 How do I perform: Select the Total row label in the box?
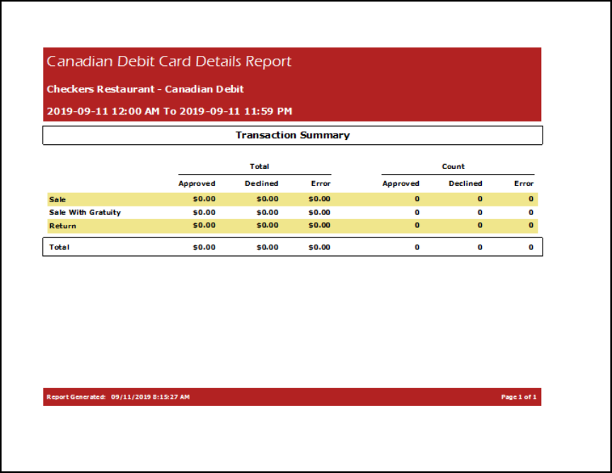pos(59,247)
